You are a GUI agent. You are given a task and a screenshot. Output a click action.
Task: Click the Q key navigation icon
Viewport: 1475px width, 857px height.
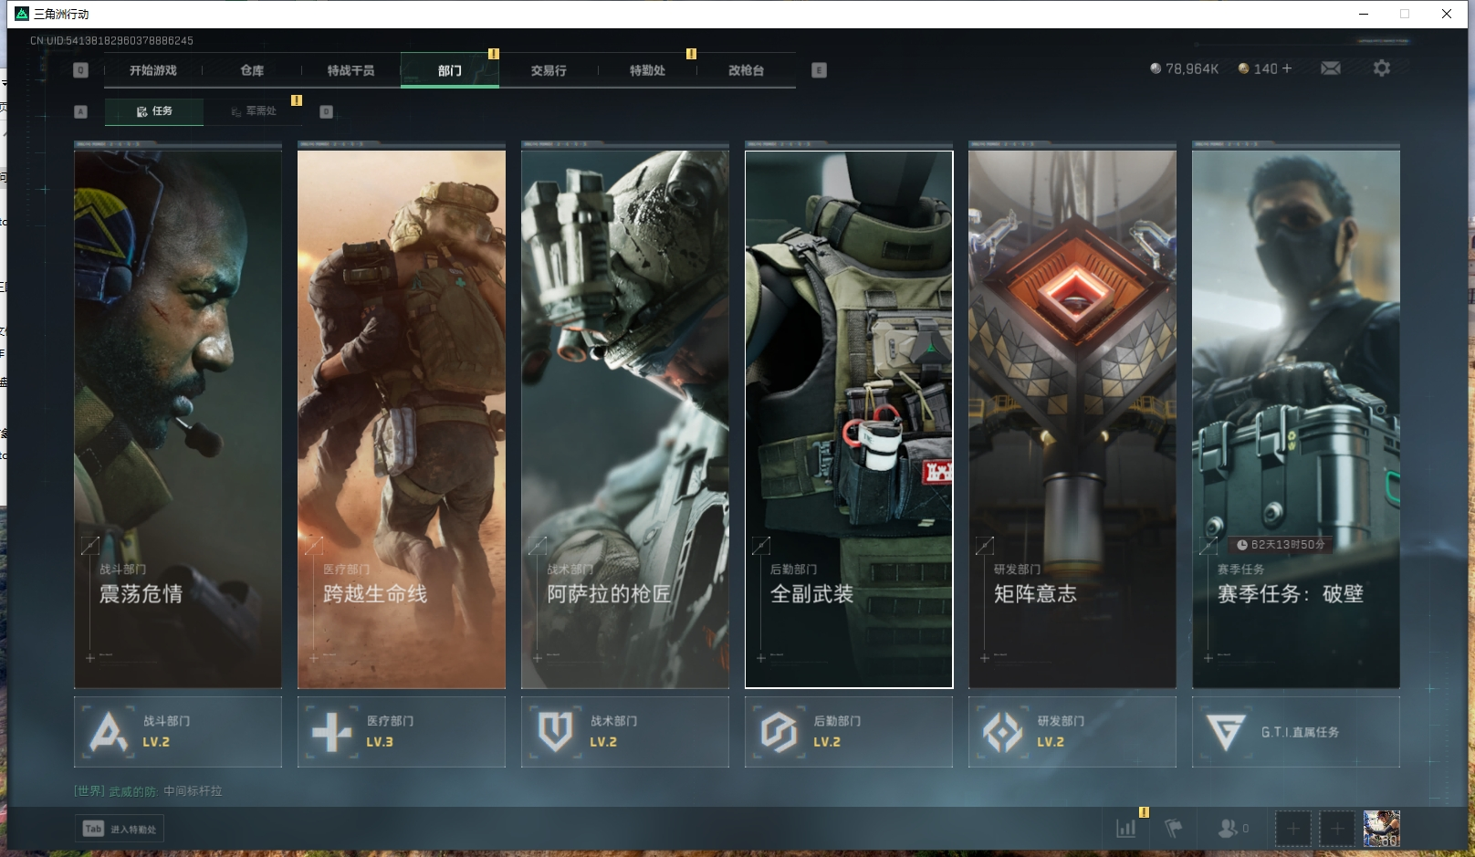81,70
